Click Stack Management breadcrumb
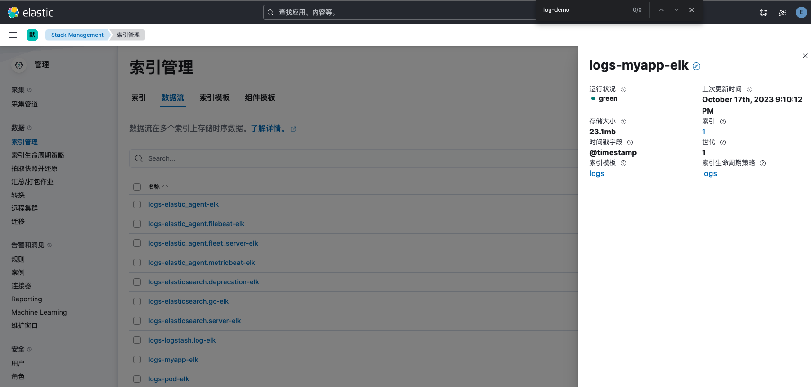Screen dimensions: 811x387 point(77,35)
